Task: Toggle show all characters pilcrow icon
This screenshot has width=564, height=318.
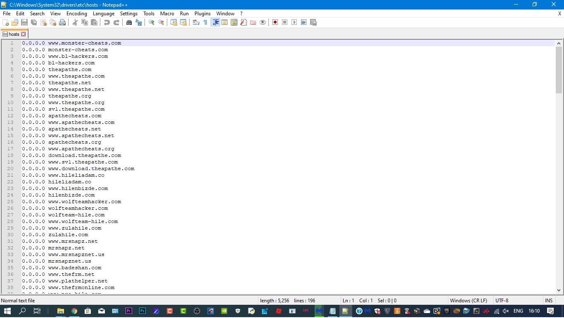Action: (205, 22)
